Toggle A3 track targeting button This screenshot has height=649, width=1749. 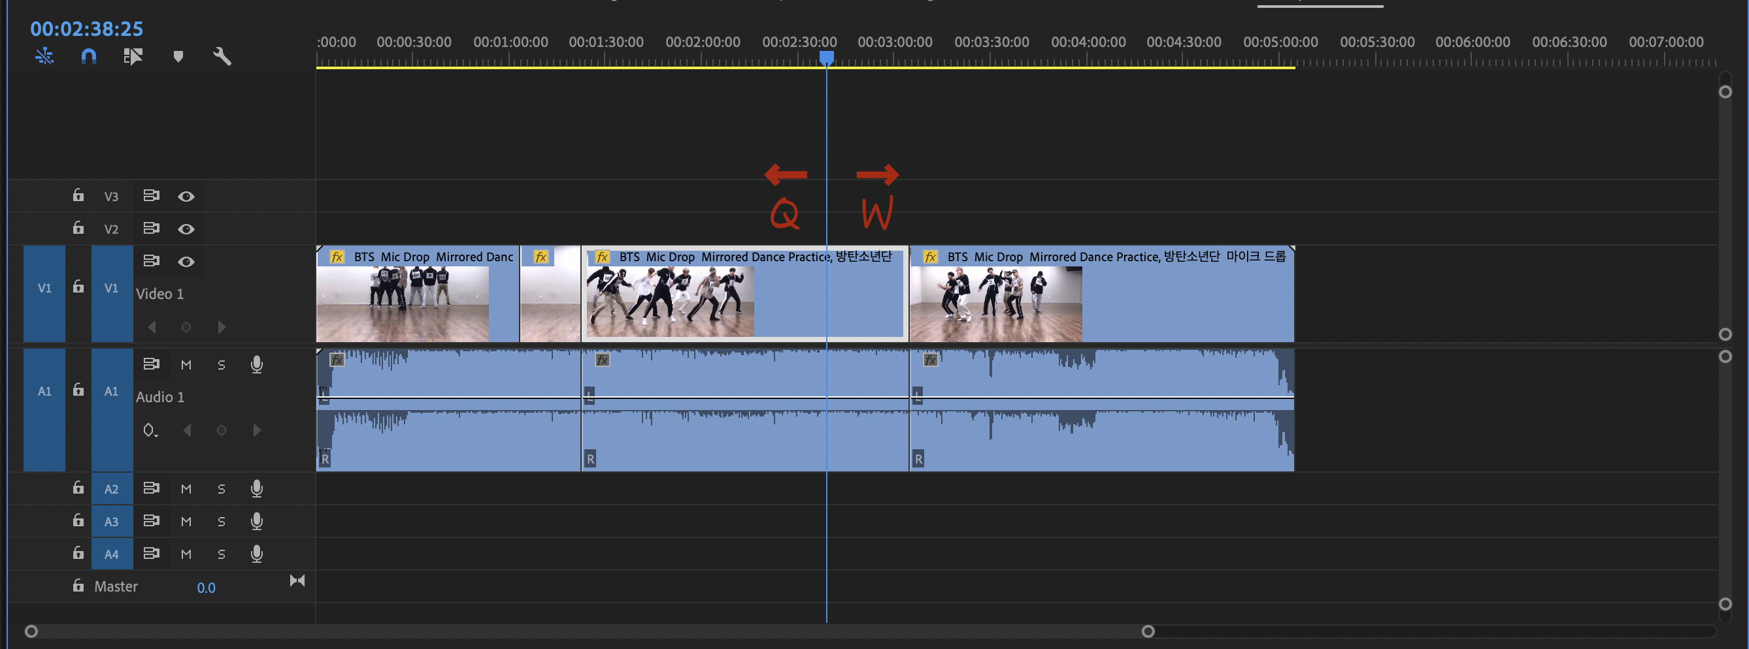coord(111,522)
